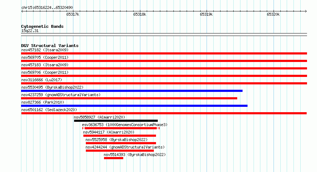
Task: Click the nsv457182 (Itsara2009) variant label
Action: point(45,50)
